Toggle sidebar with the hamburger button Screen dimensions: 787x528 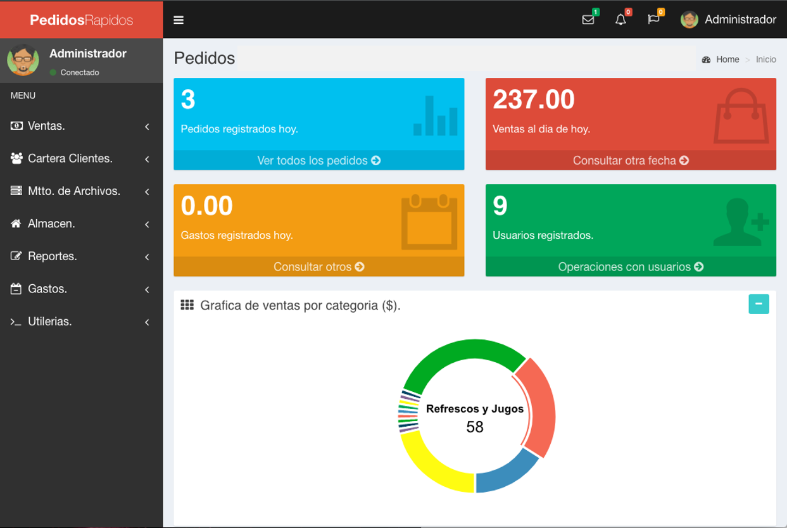(179, 20)
